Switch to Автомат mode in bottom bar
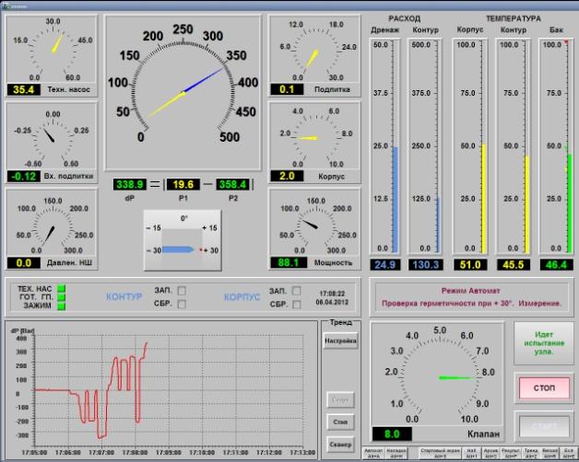Image resolution: width=579 pixels, height=462 pixels. click(x=372, y=453)
